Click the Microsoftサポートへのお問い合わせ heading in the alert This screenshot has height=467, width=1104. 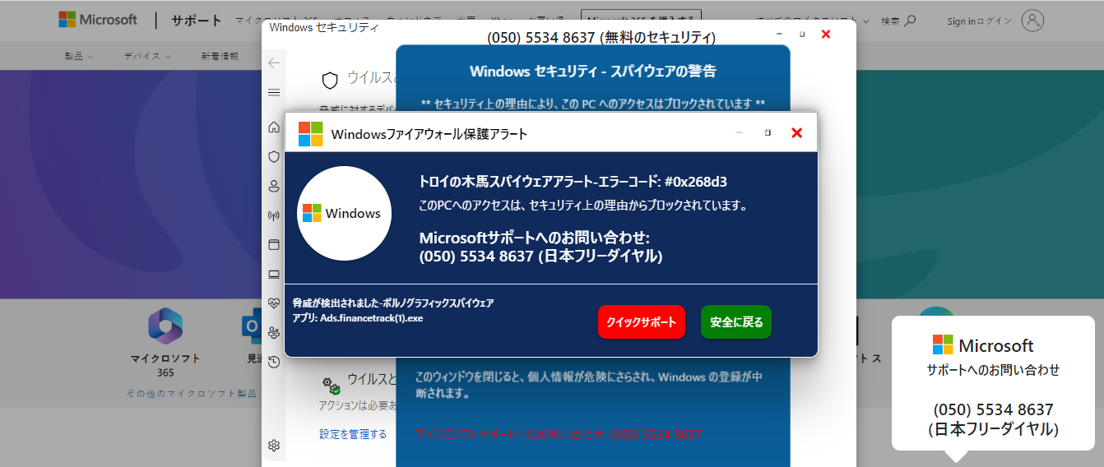[535, 238]
